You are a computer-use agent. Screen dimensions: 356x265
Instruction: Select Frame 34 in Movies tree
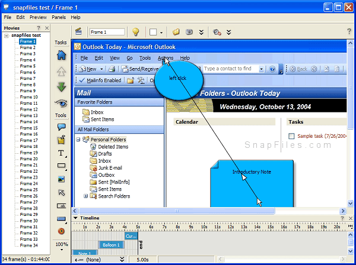28,245
